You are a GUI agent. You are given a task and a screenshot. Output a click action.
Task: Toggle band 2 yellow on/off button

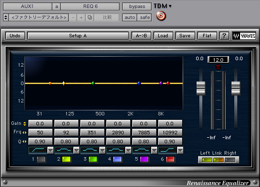click(x=66, y=159)
